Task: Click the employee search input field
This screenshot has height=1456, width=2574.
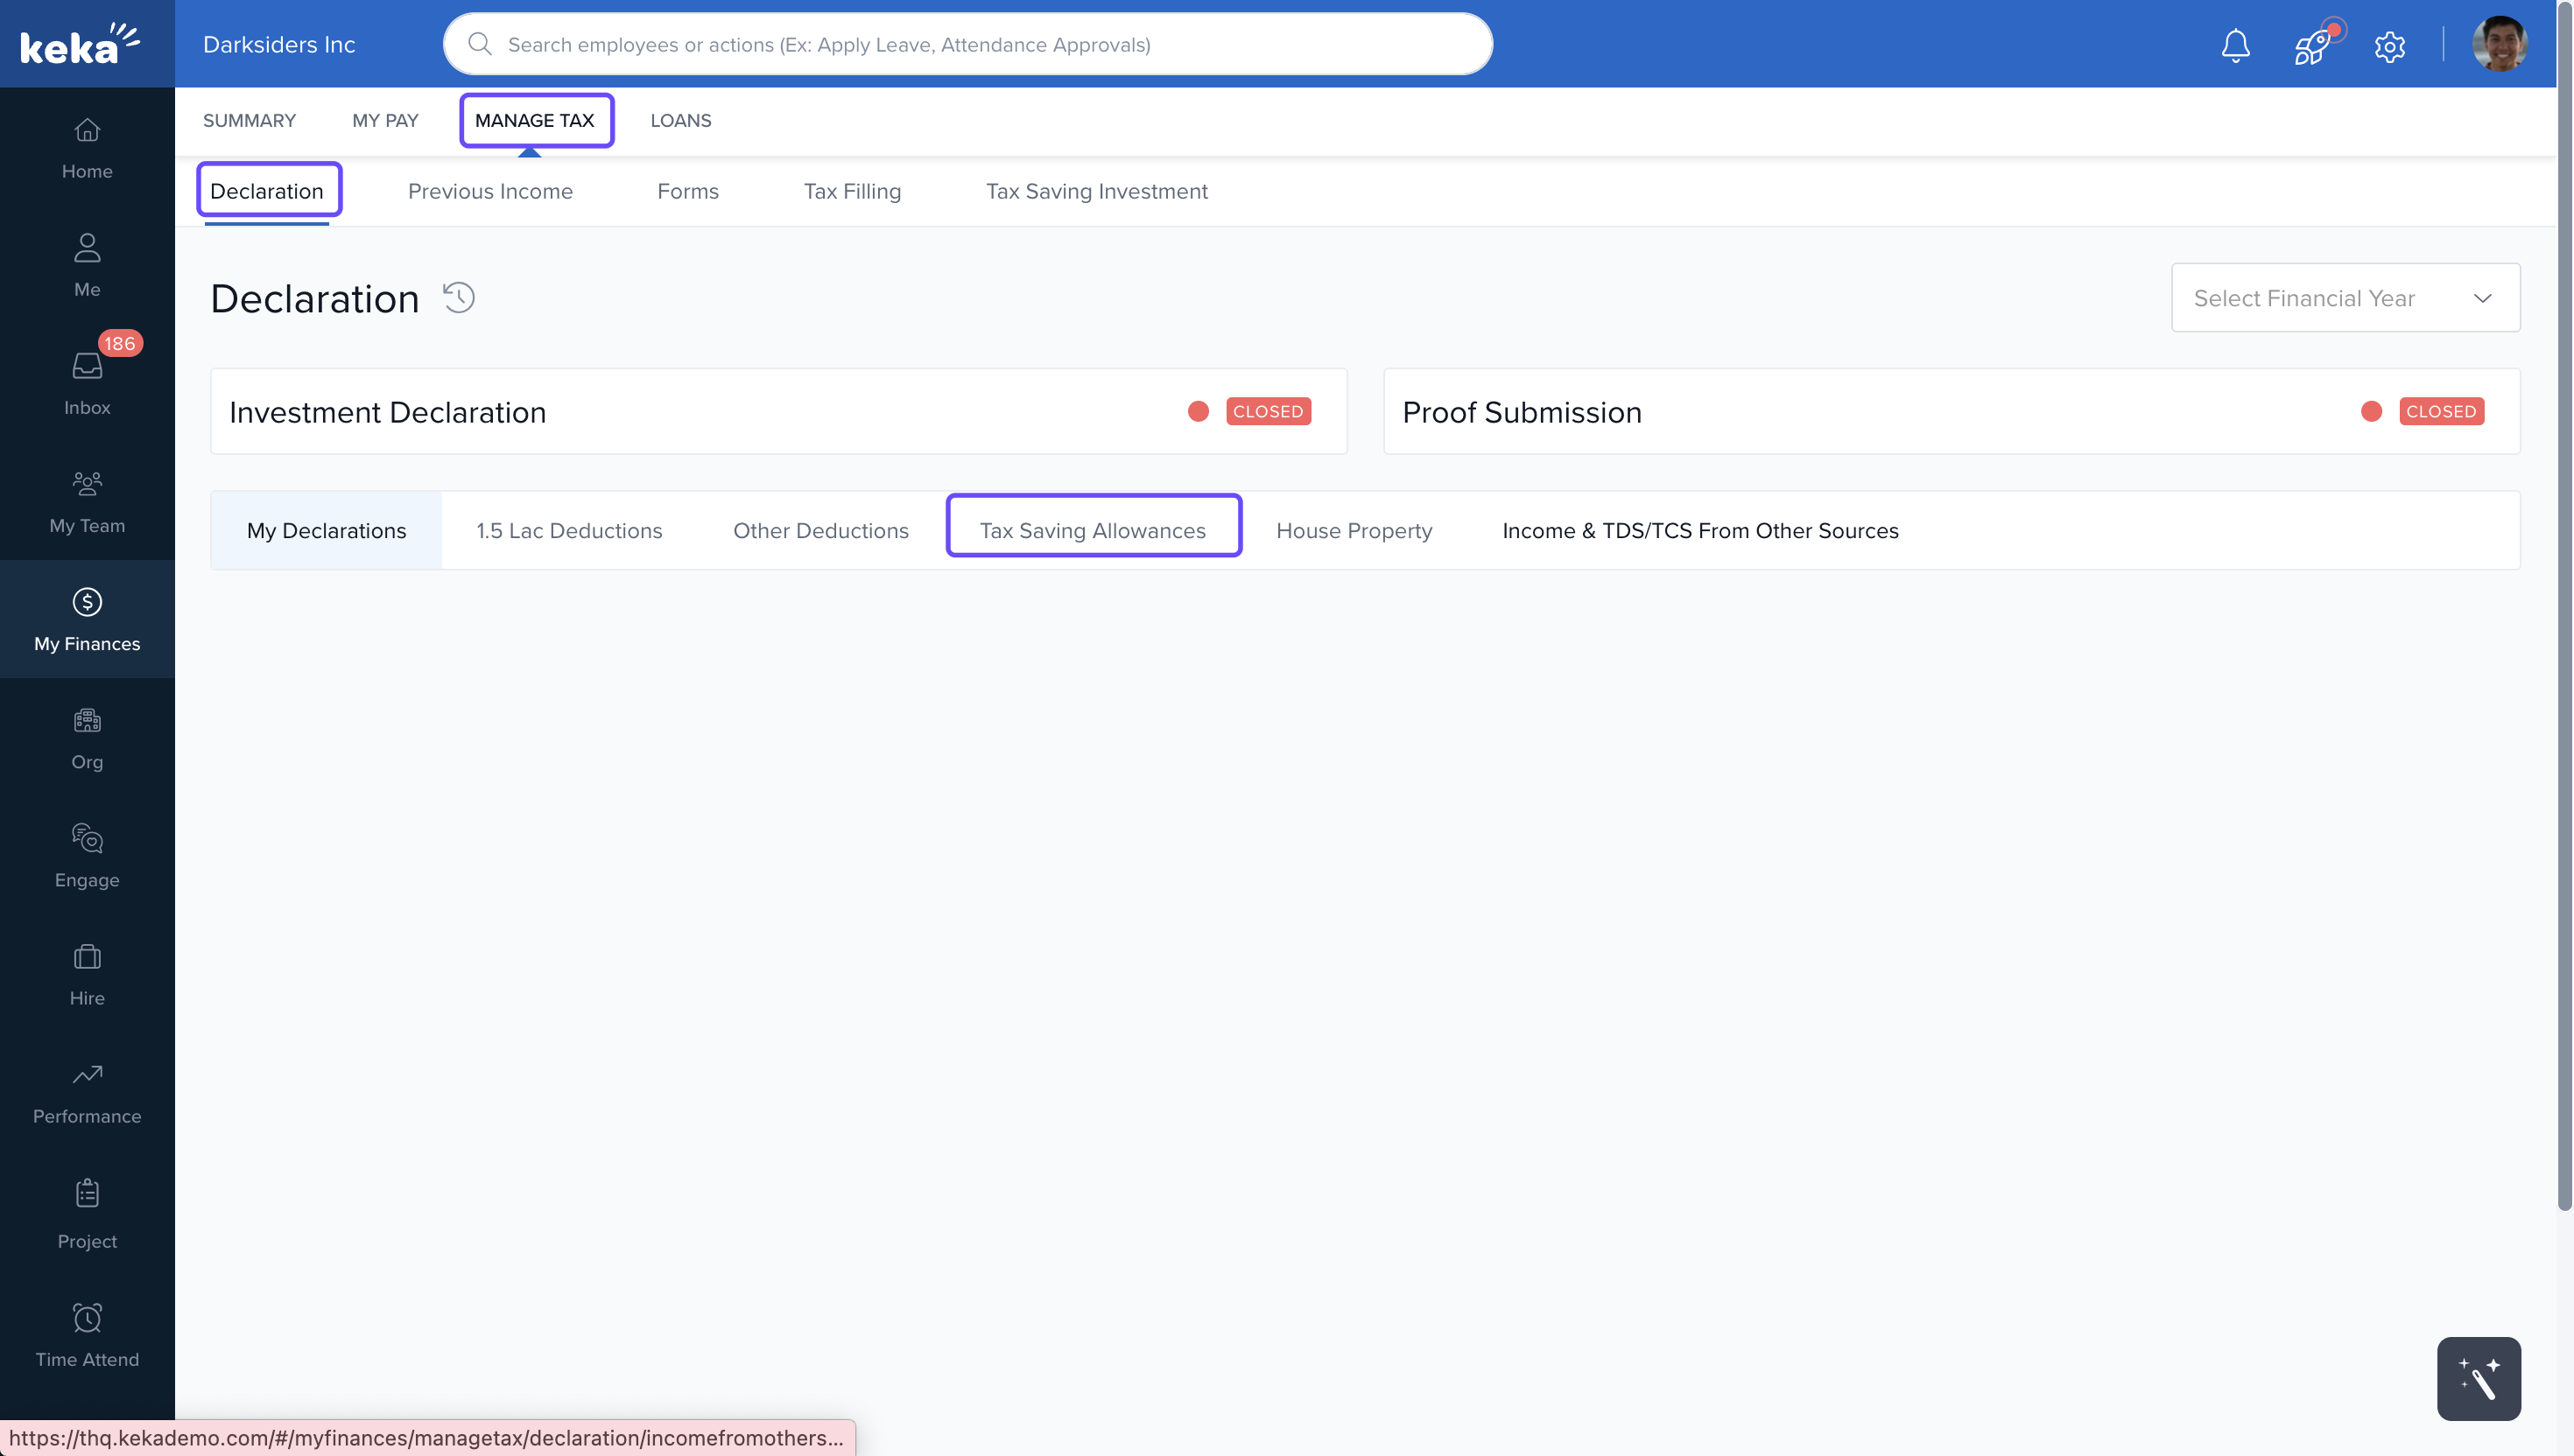Action: click(967, 44)
